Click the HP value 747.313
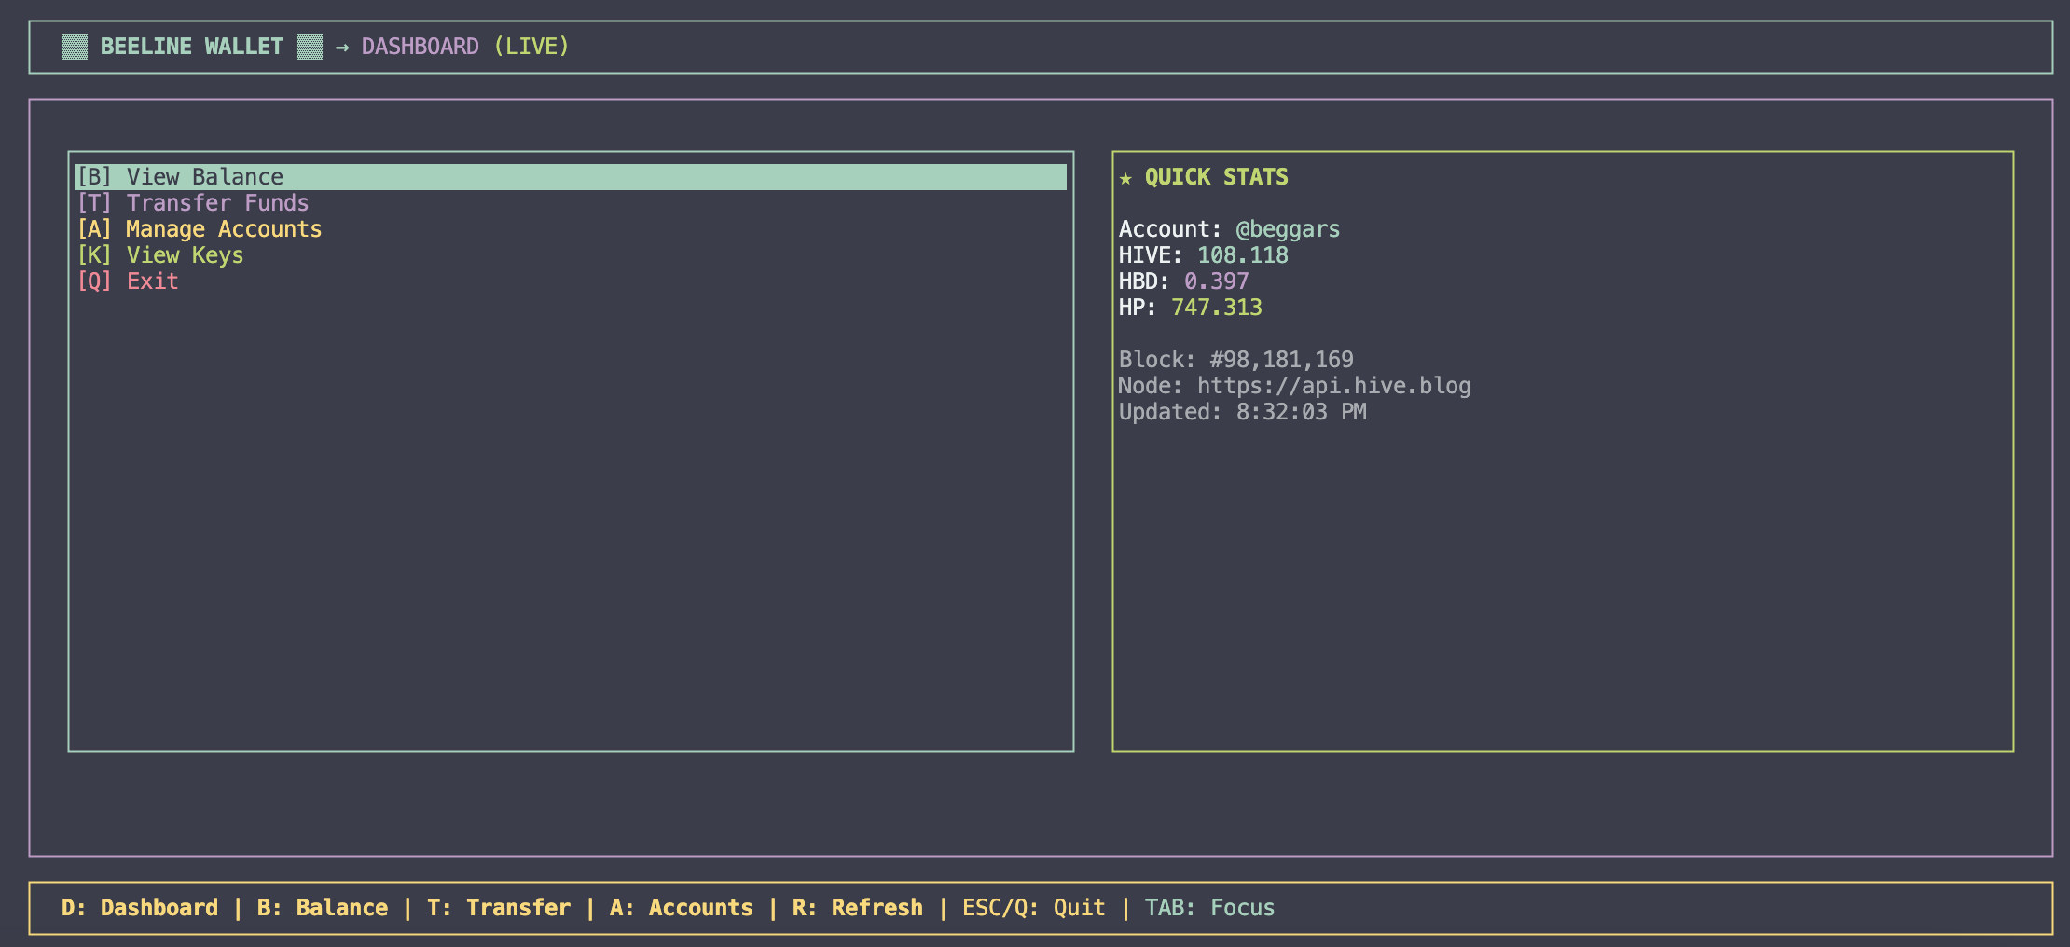This screenshot has width=2070, height=947. tap(1217, 308)
